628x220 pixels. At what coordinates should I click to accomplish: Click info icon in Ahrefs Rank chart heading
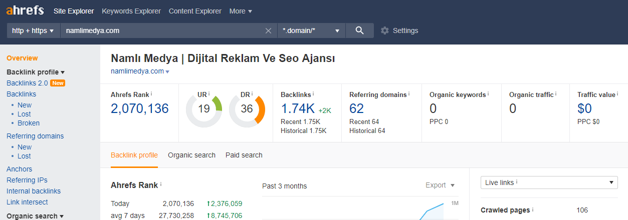tap(161, 184)
